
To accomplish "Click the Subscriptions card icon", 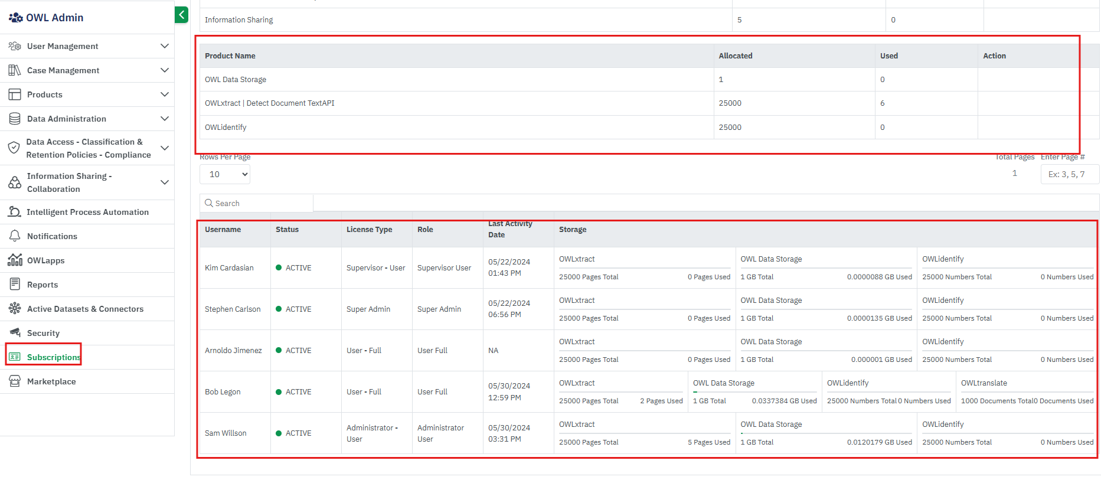I will (15, 357).
